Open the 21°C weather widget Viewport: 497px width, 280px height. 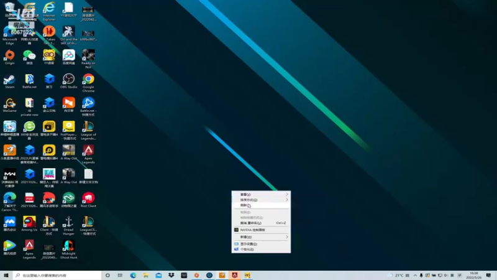tap(399, 275)
